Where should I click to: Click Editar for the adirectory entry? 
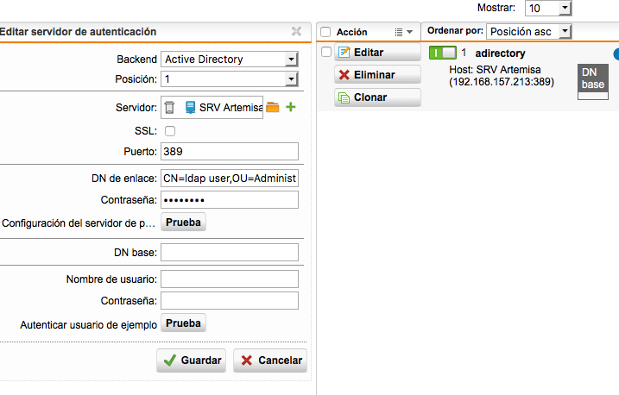[x=377, y=52]
